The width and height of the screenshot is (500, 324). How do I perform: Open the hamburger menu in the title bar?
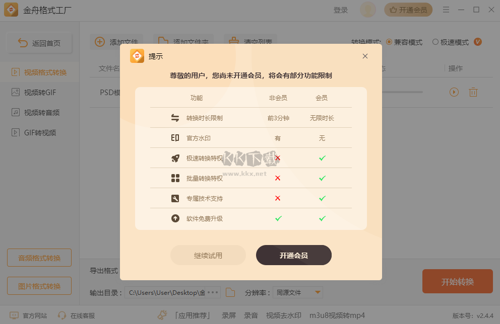pos(446,10)
